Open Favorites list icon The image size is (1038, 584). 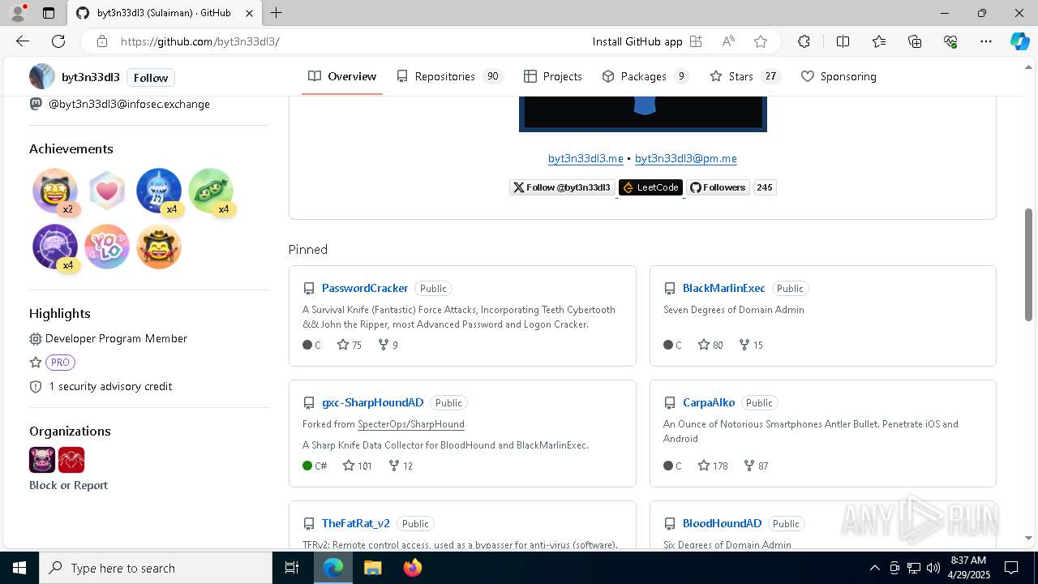pyautogui.click(x=879, y=41)
